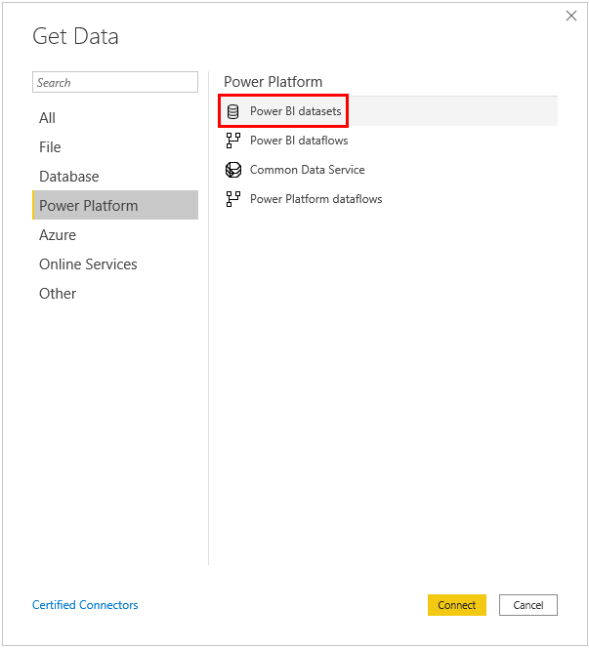Select the All category
The image size is (589, 648).
point(115,118)
